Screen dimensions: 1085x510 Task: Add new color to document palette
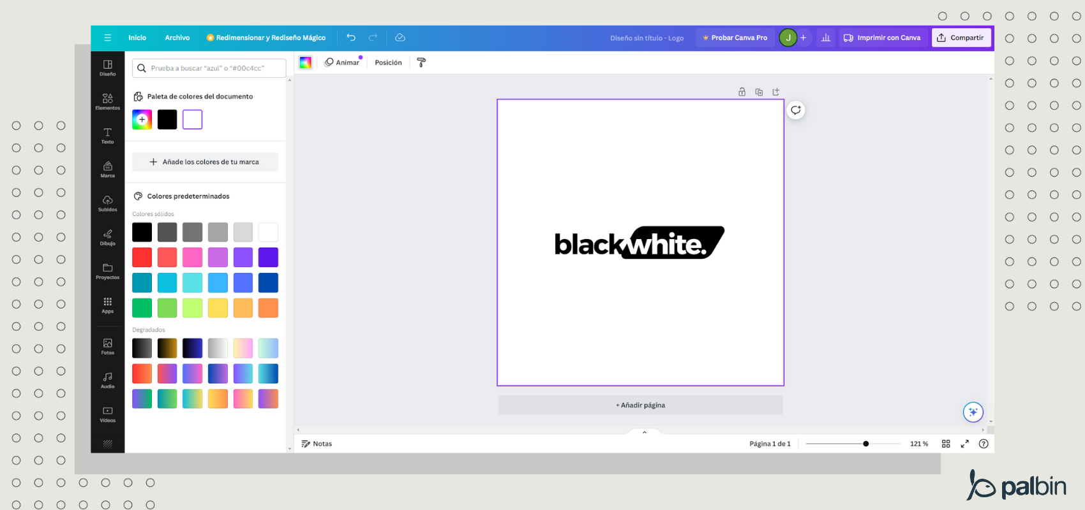142,119
